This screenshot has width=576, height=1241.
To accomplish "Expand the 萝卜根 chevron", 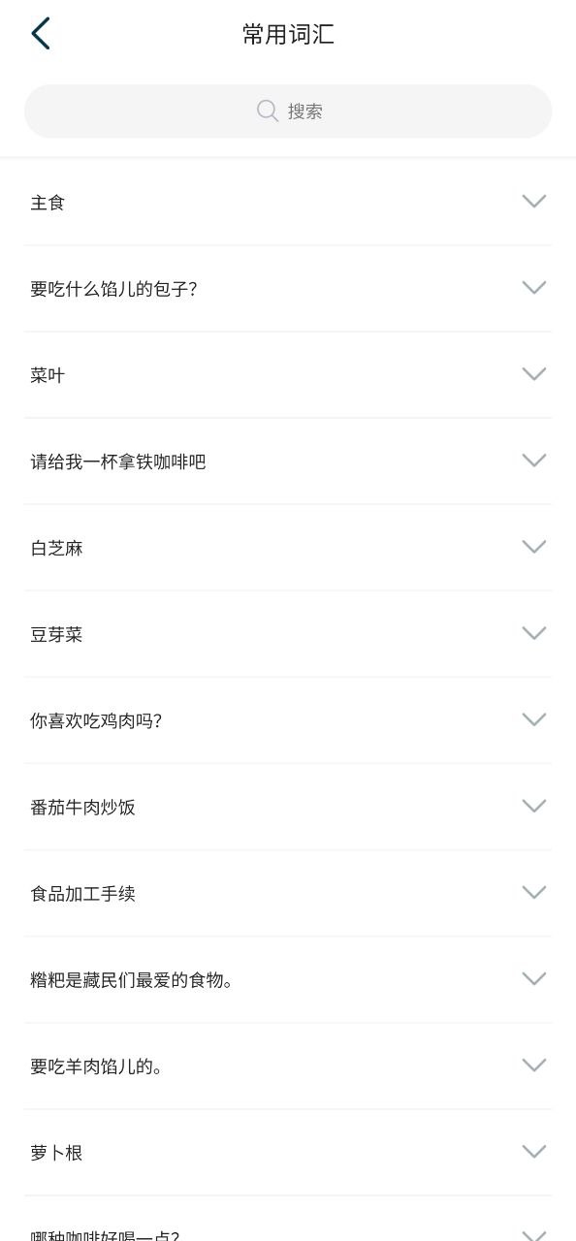I will click(x=534, y=1152).
